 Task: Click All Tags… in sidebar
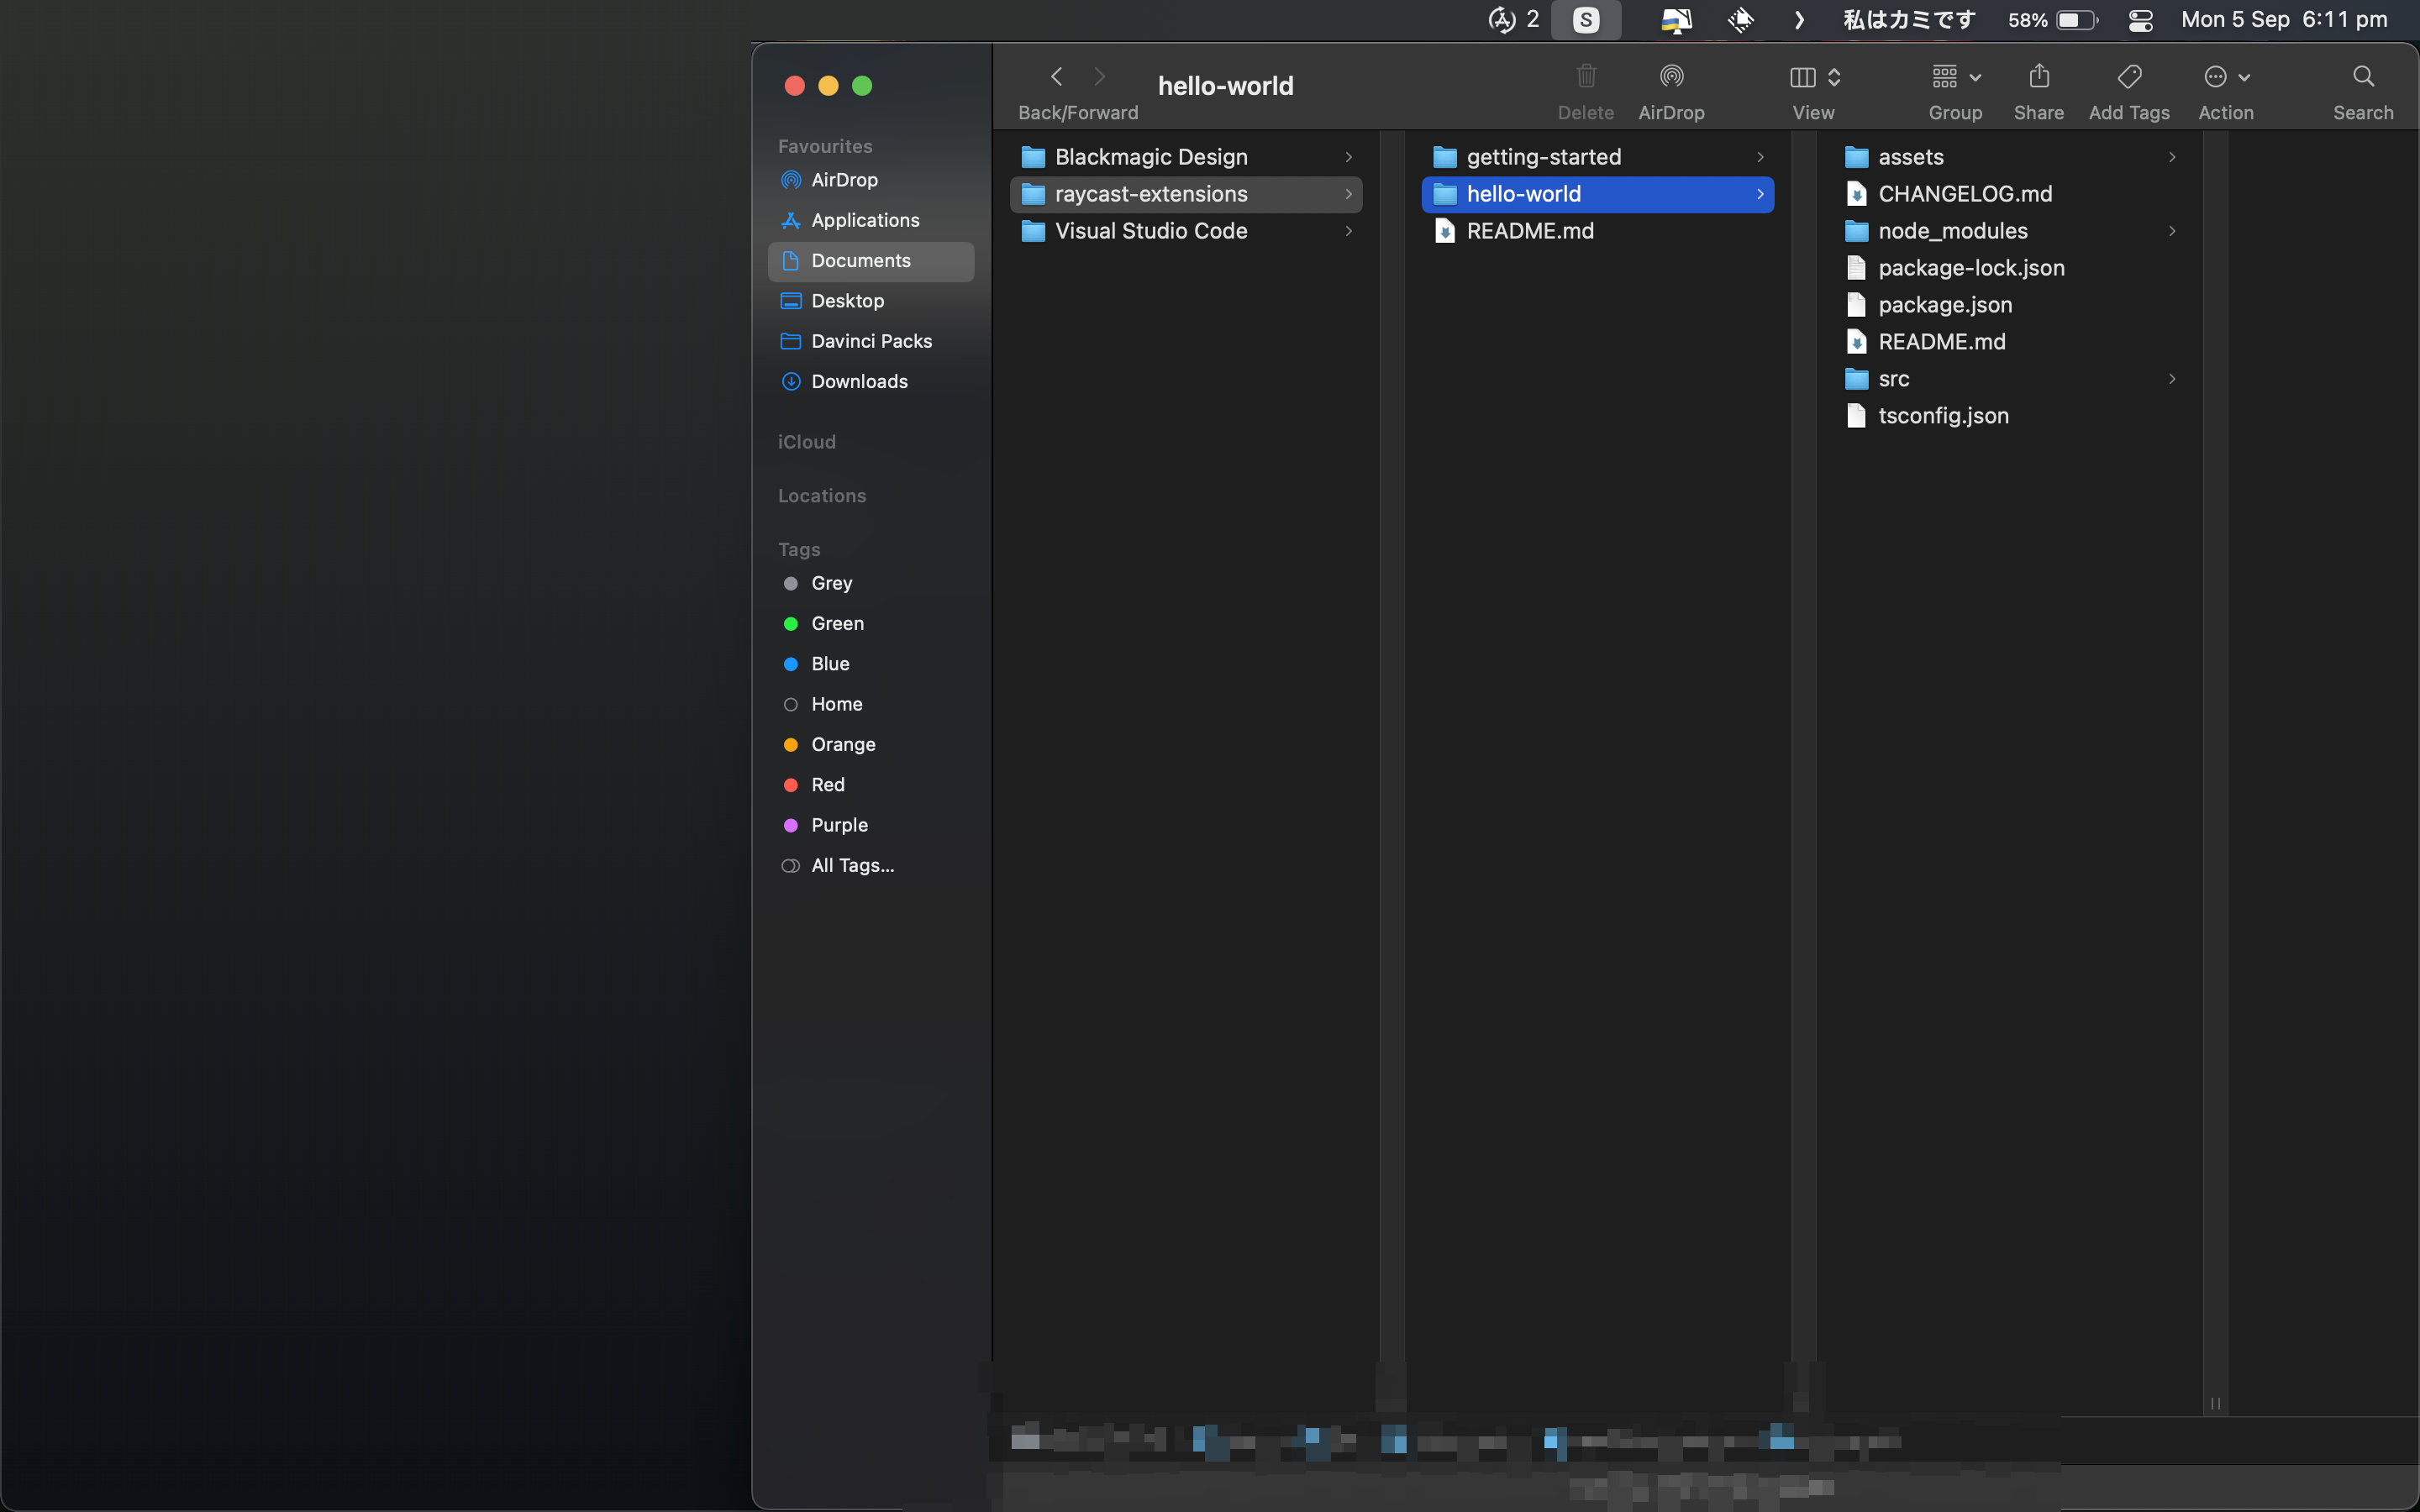852,865
